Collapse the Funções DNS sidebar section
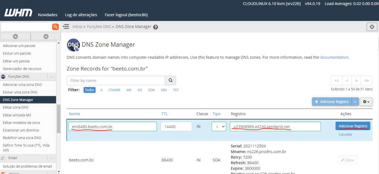379x174 pixels. tap(51, 76)
